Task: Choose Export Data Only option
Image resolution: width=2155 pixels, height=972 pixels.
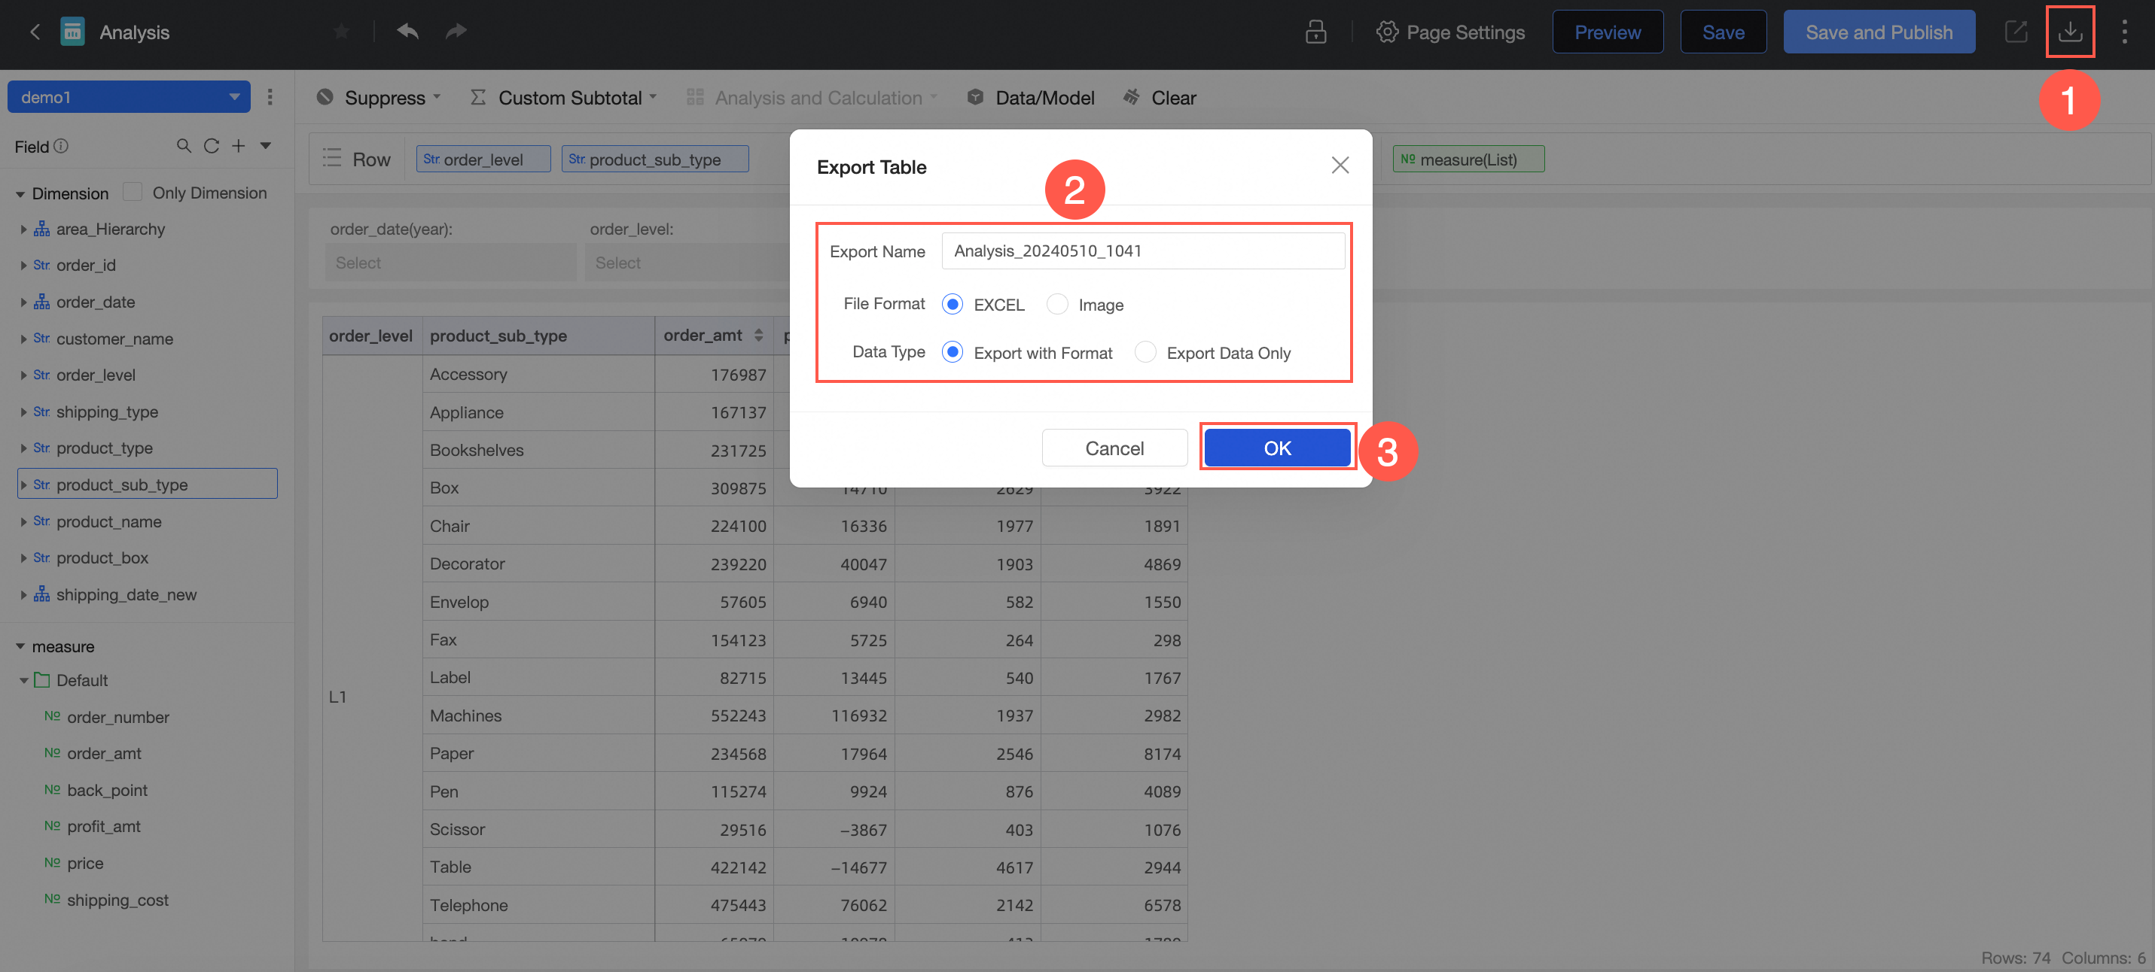Action: (1145, 353)
